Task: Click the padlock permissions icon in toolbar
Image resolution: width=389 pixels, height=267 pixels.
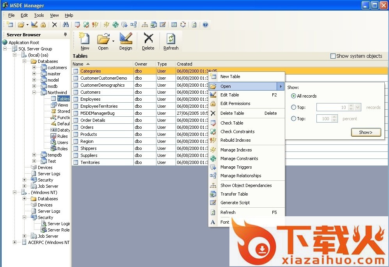Action: 43,25
